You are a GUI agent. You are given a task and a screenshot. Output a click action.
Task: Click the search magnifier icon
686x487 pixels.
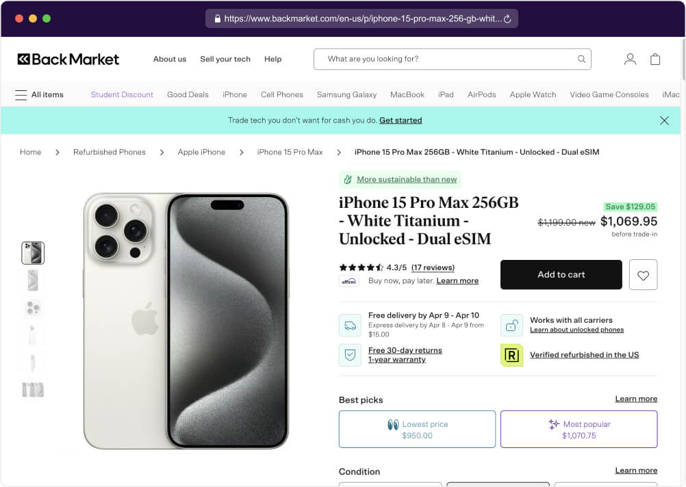(x=581, y=60)
